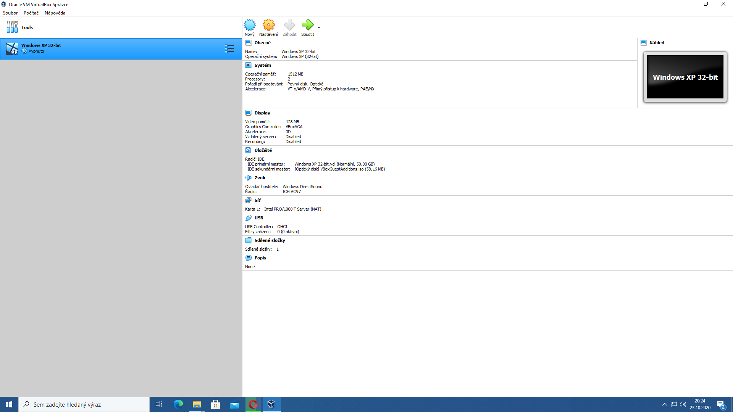Screen dimensions: 733x412
Task: Show hidden system tray icons chevron
Action: [665, 404]
